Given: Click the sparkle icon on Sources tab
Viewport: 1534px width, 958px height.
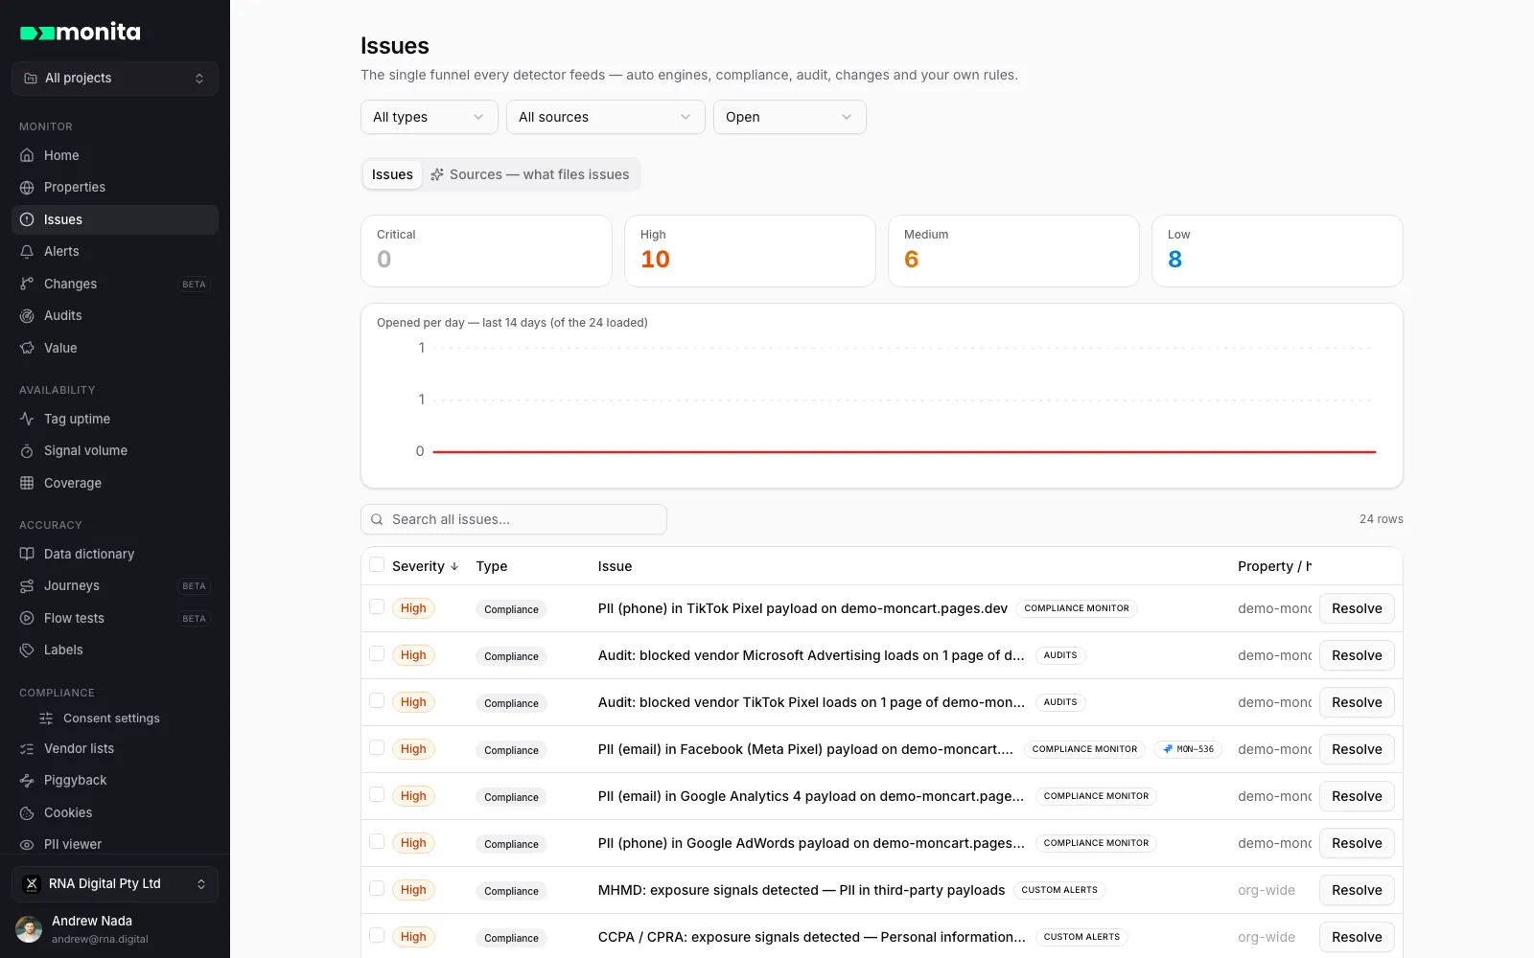Looking at the screenshot, I should tap(437, 174).
